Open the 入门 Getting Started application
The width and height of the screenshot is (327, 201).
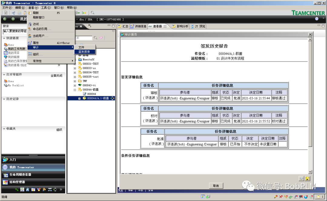[x=33, y=160]
